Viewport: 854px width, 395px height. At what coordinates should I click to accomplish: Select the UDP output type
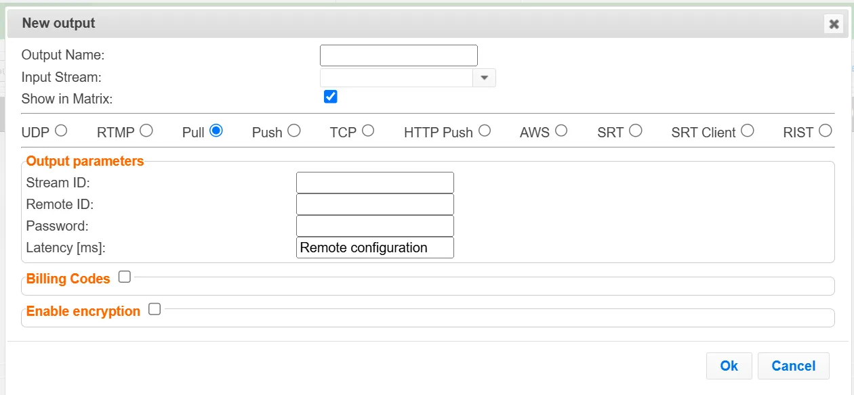point(61,131)
